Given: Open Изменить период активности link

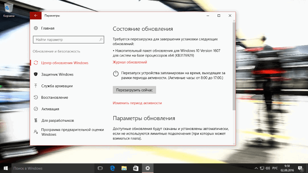Looking at the screenshot, I should point(137,103).
